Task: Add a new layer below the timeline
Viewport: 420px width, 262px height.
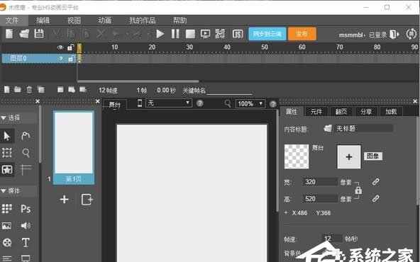Action: pos(6,89)
